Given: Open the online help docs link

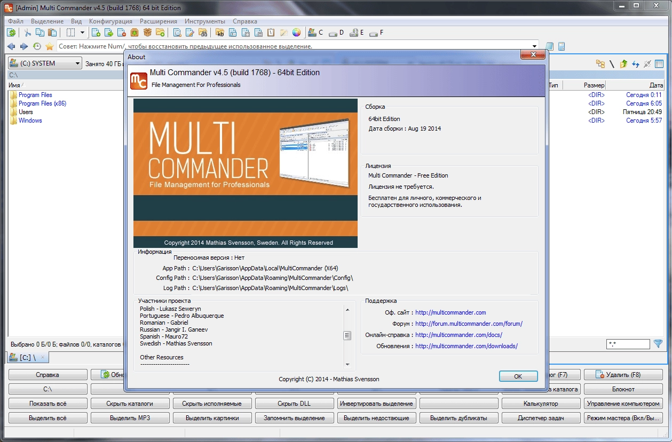Looking at the screenshot, I should [x=458, y=335].
